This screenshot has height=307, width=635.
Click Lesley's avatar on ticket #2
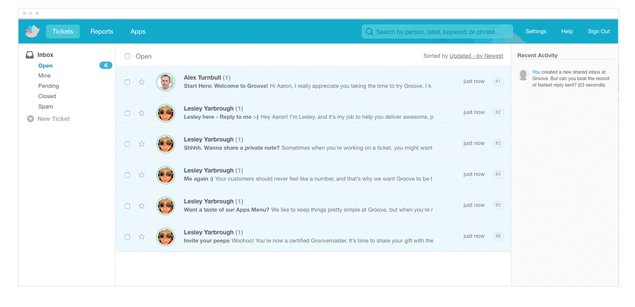coord(166,113)
